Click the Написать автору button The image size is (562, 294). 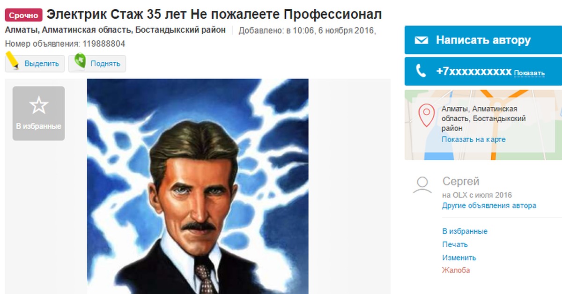pyautogui.click(x=483, y=40)
